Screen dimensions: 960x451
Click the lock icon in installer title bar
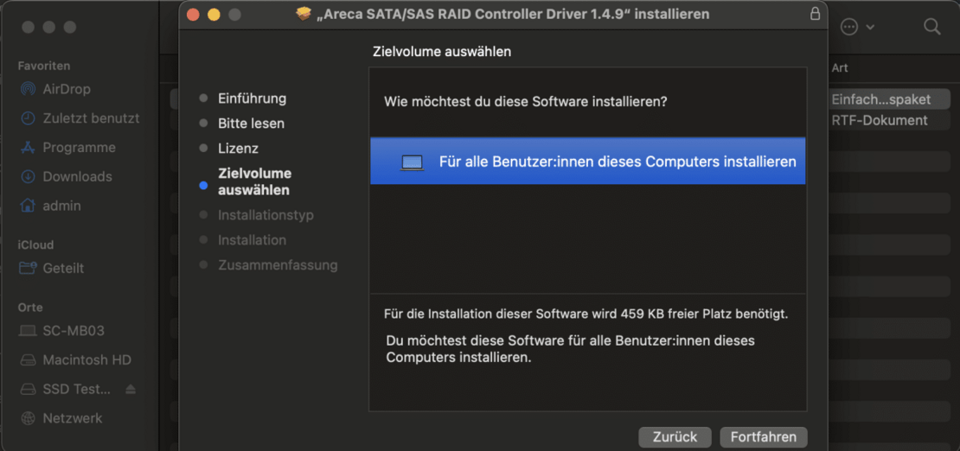815,14
